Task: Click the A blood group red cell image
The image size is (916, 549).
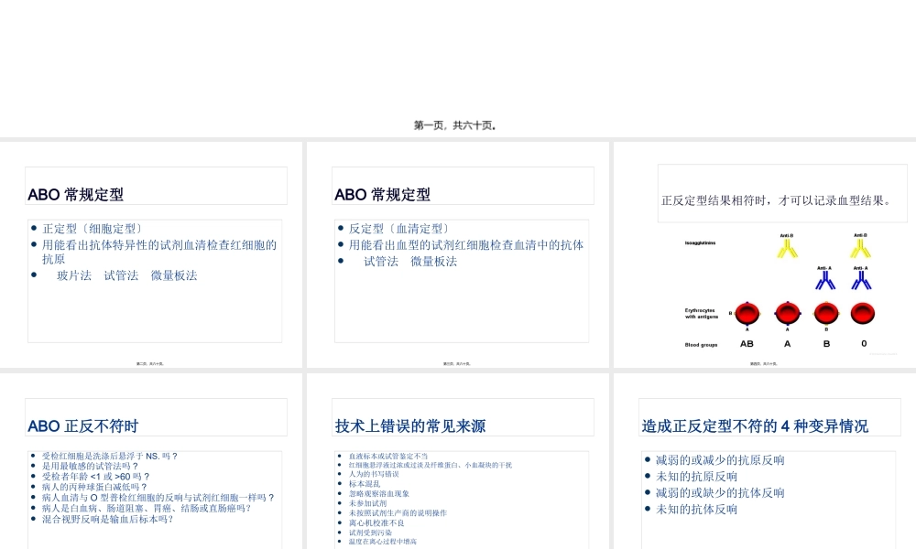Action: [x=787, y=312]
